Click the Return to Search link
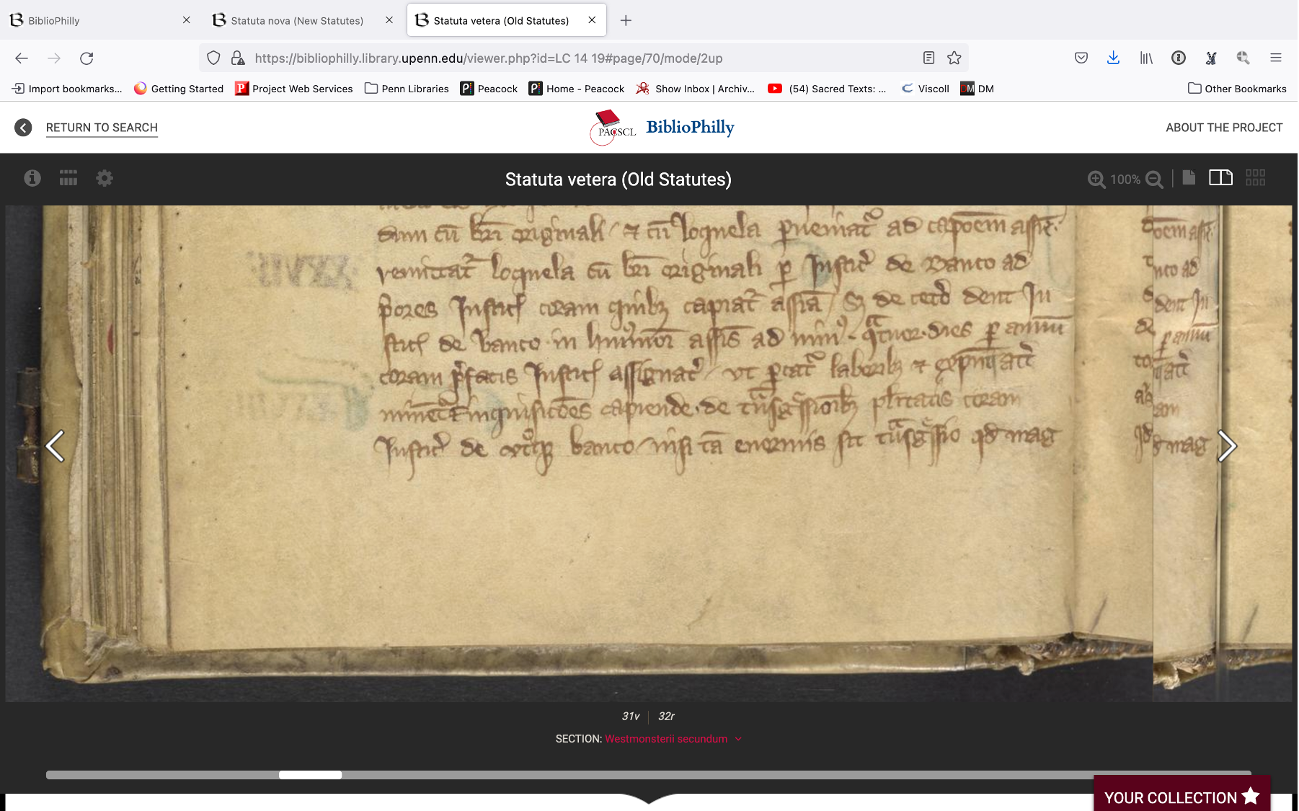The height and width of the screenshot is (811, 1299). tap(102, 128)
